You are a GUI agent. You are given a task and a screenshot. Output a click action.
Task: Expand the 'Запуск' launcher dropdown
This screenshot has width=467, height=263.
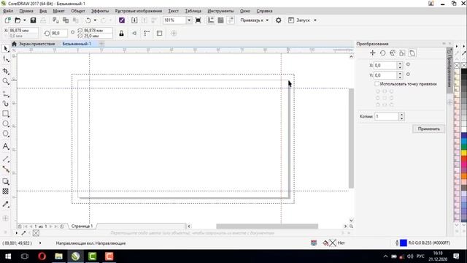click(315, 20)
